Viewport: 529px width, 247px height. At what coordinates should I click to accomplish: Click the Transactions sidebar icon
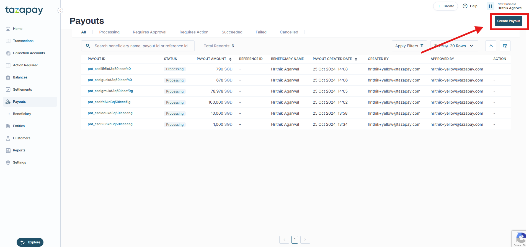point(8,41)
